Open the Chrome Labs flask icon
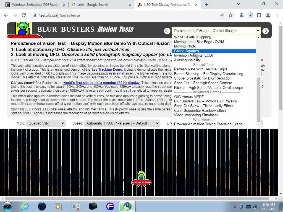Viewport: 283px width, 212px height. tap(242, 15)
